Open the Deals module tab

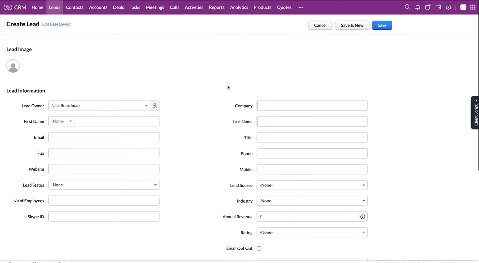(118, 7)
